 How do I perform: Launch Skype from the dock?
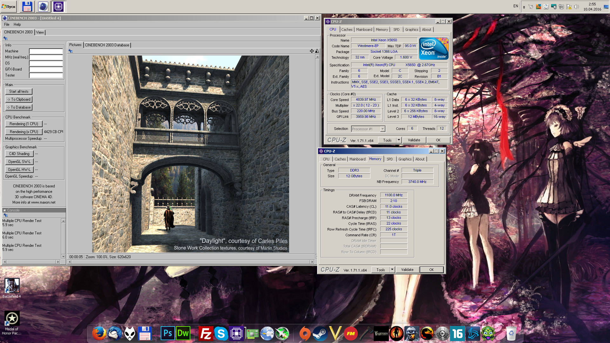[x=221, y=333]
